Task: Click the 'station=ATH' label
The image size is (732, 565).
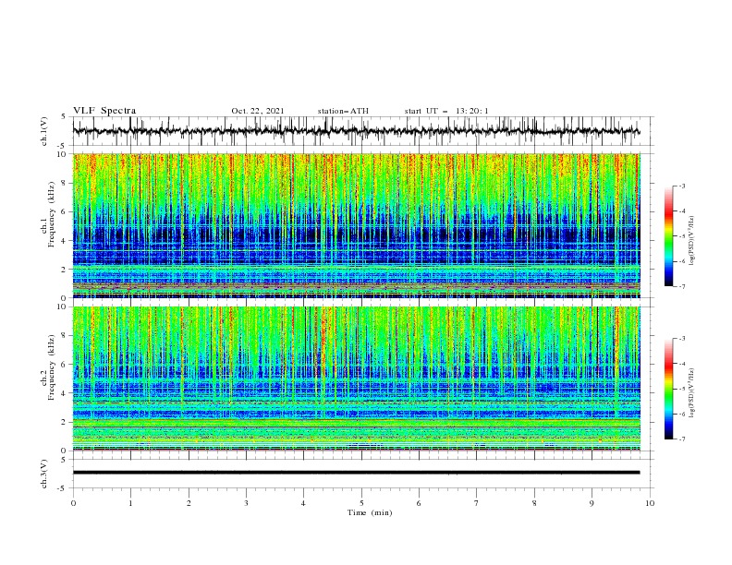Action: pyautogui.click(x=343, y=111)
